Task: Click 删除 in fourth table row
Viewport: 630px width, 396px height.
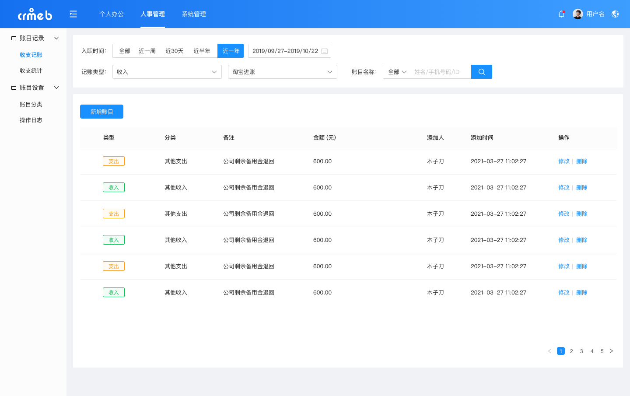Action: [582, 240]
